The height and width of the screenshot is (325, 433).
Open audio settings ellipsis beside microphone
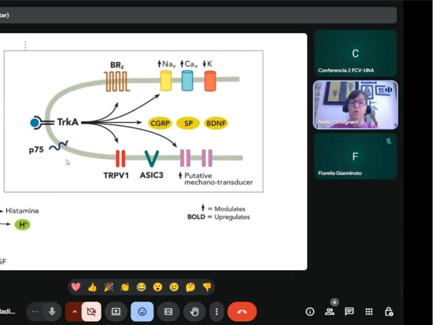(x=35, y=312)
